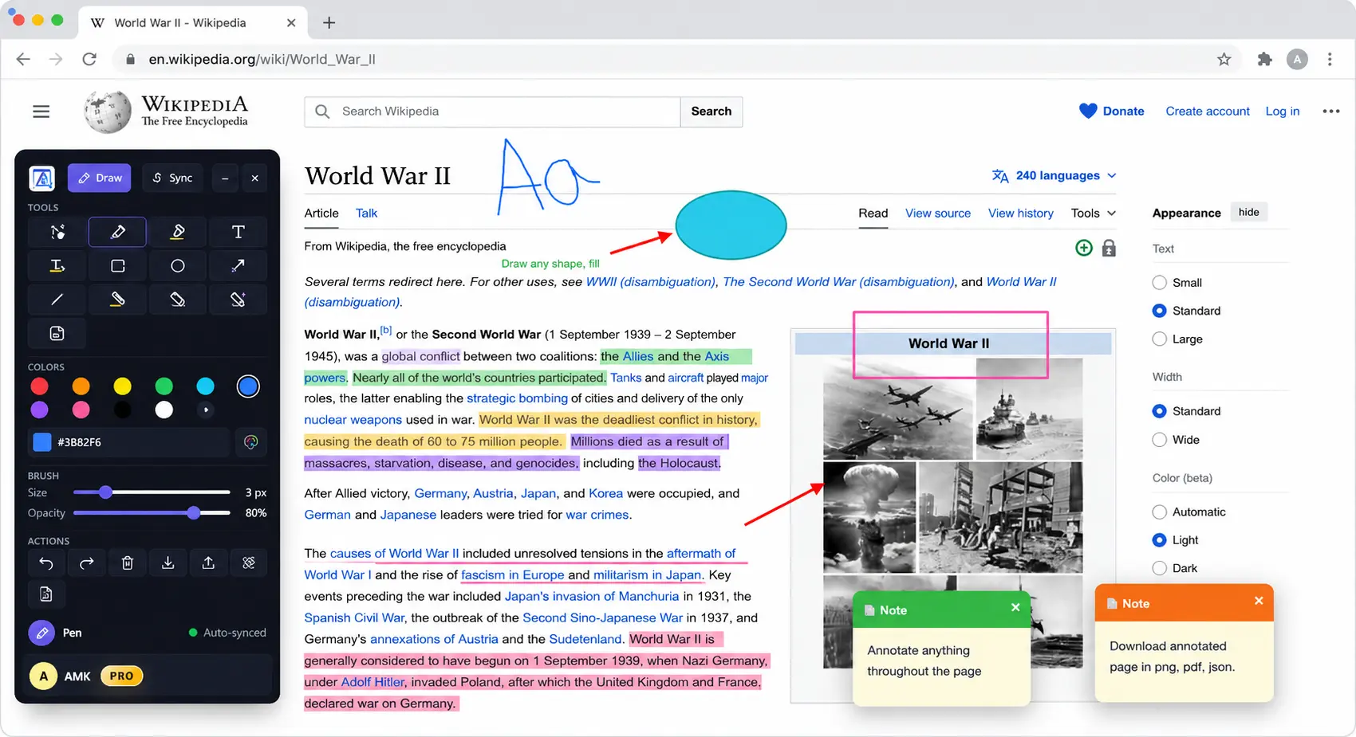Select the sticky Note tool
Viewport: 1356px width, 737px height.
pyautogui.click(x=57, y=333)
